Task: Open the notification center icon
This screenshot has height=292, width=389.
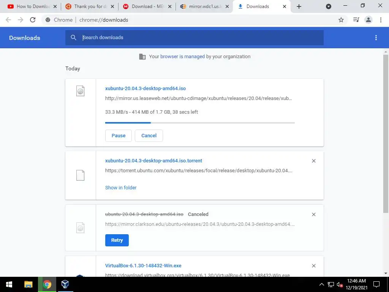Action: (376, 284)
